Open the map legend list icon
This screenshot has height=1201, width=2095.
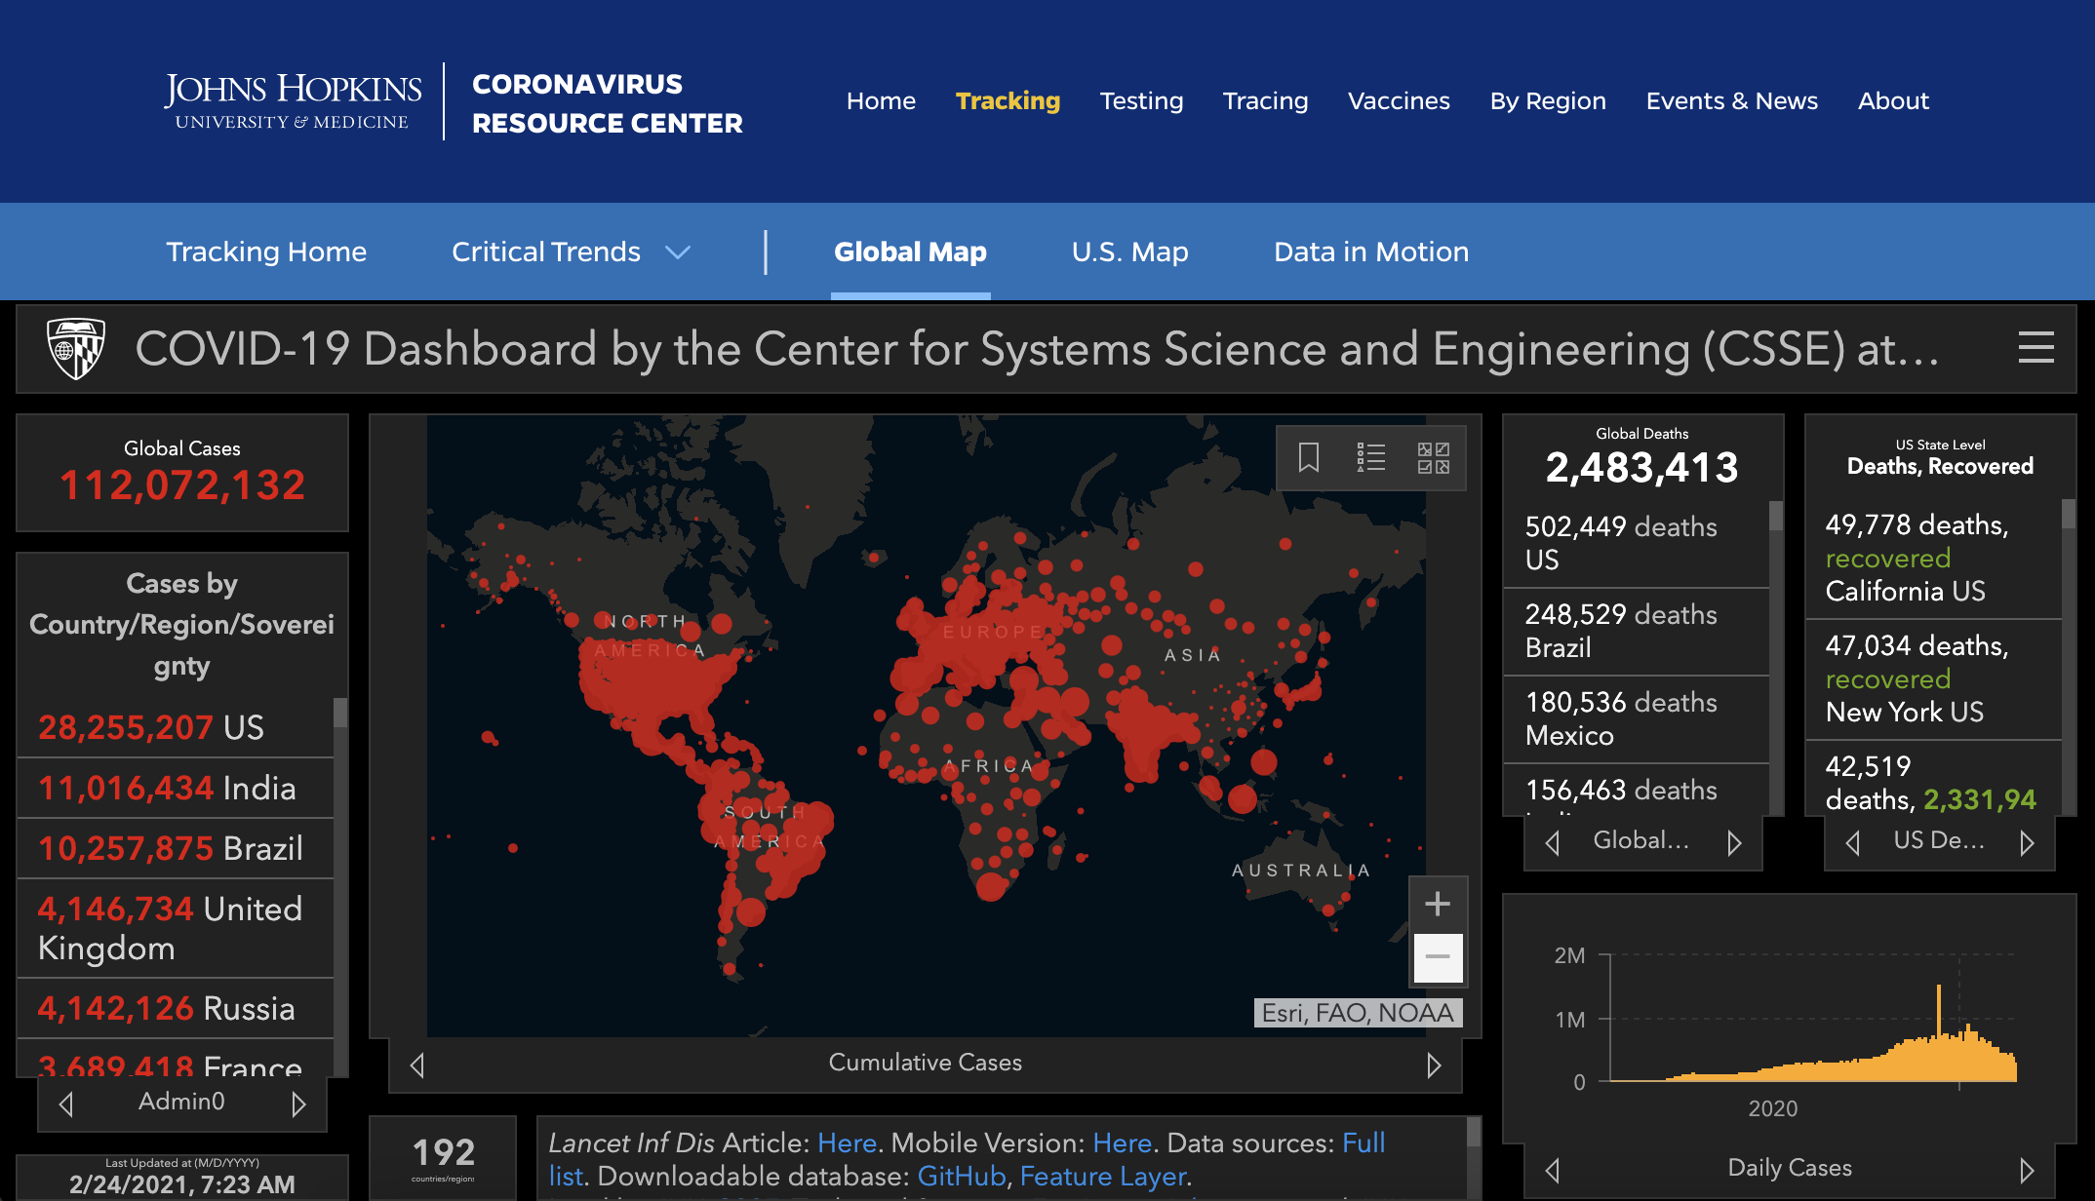(x=1370, y=457)
